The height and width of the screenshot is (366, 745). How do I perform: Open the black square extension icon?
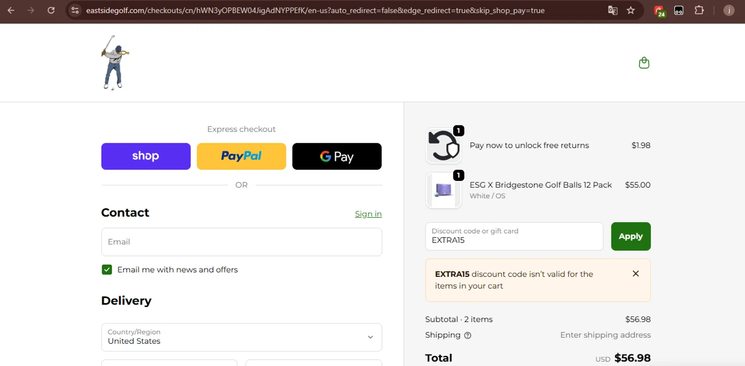[679, 10]
